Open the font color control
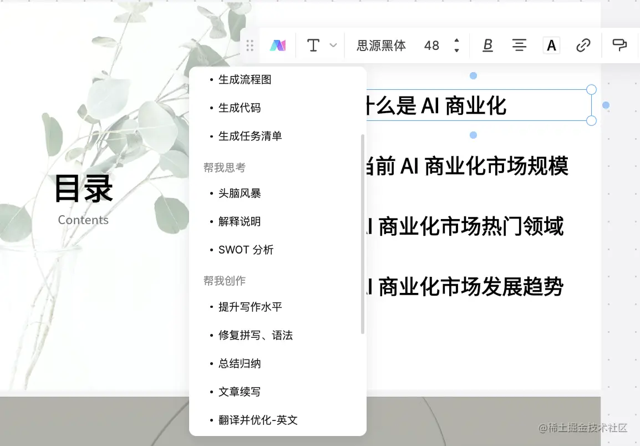 point(551,45)
